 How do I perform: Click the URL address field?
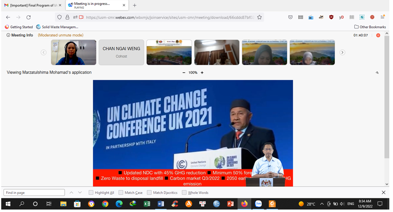point(170,17)
